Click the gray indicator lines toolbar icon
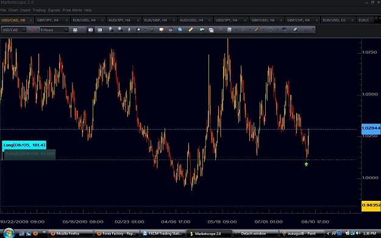 [221, 30]
